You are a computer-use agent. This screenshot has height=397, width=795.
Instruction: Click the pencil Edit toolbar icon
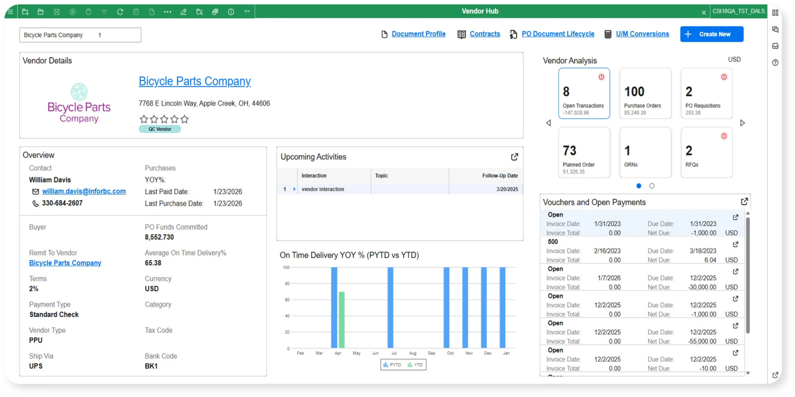[183, 11]
